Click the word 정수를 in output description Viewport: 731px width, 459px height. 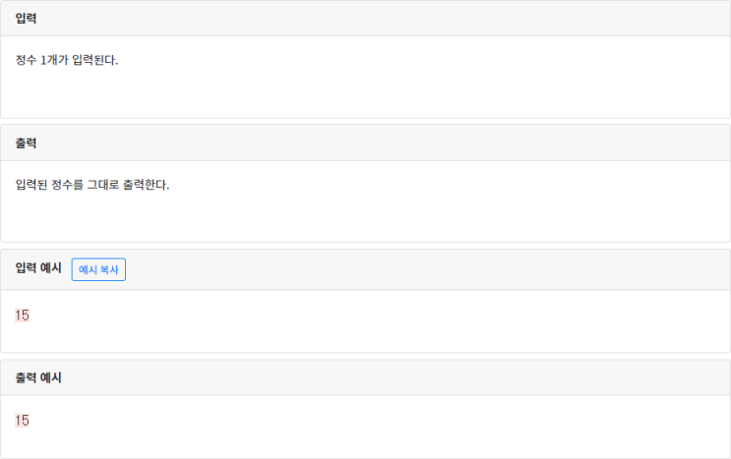tap(66, 185)
